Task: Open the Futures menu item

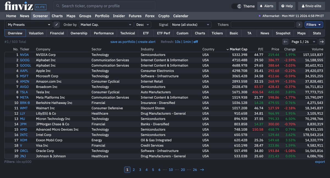Action: tap(135, 16)
